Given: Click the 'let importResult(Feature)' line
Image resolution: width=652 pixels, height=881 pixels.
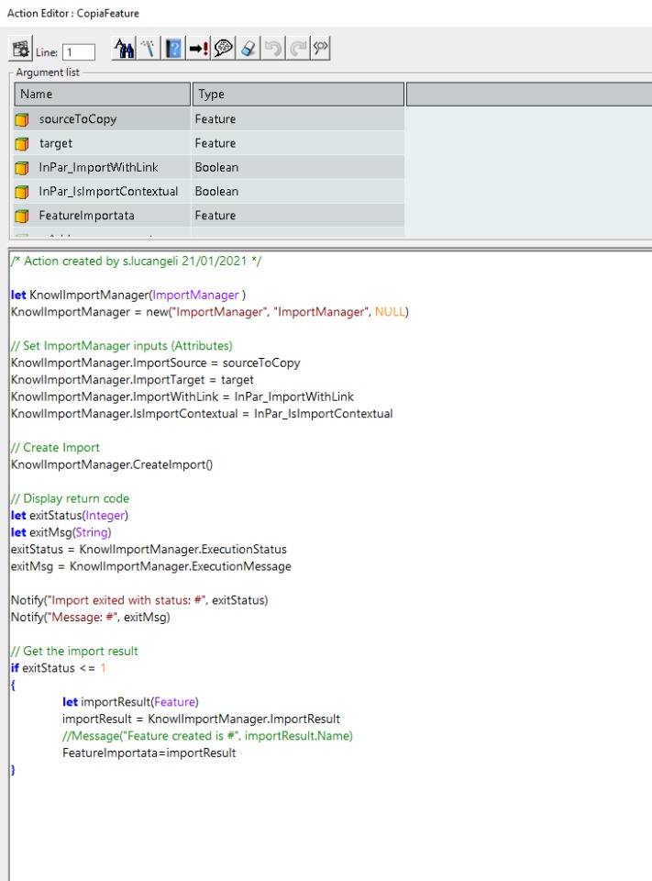Looking at the screenshot, I should point(130,702).
